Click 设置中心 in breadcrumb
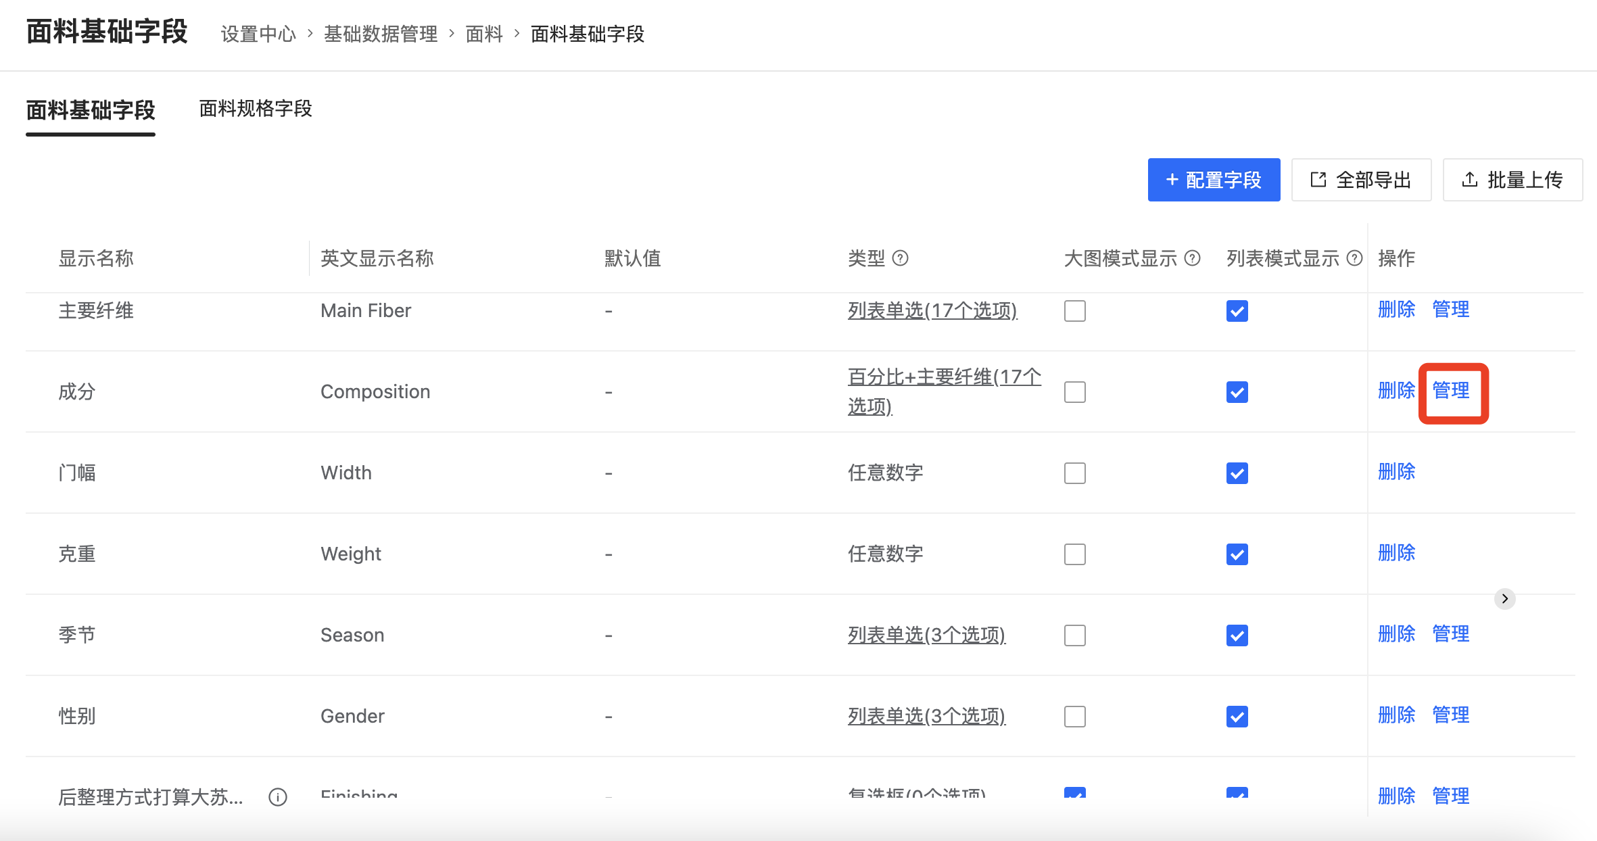1597x841 pixels. (258, 34)
